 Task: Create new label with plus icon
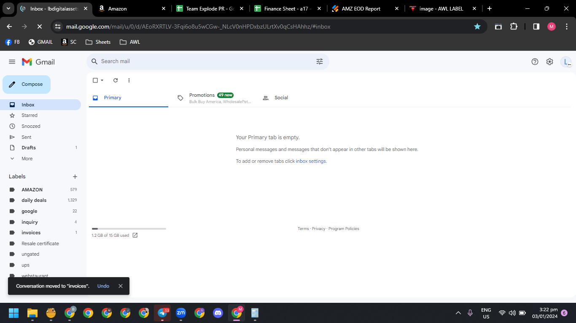[75, 177]
